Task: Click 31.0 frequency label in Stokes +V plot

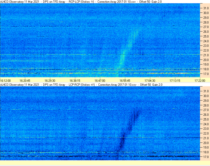Action: (x=206, y=91)
